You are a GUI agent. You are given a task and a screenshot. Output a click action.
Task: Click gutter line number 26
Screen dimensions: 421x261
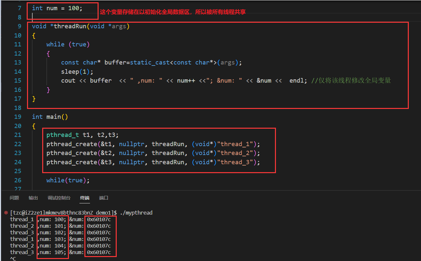(x=18, y=180)
